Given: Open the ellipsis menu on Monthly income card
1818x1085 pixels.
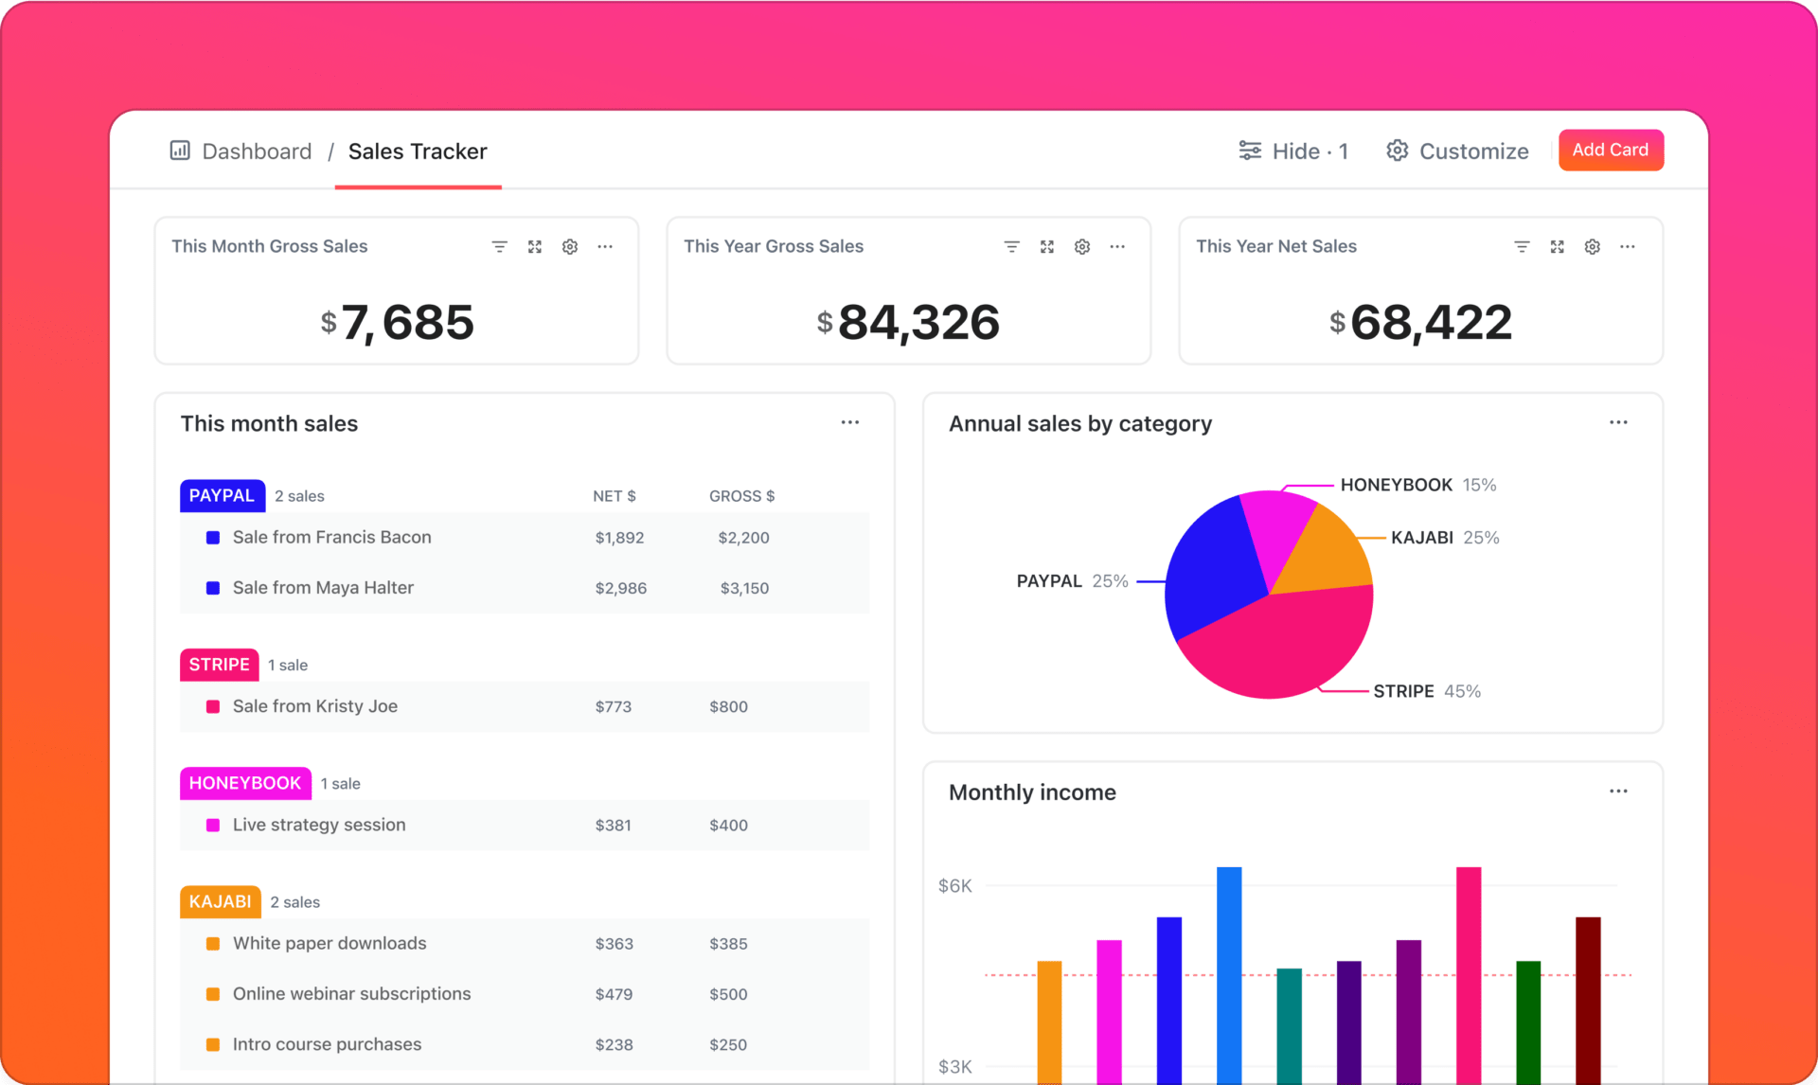Looking at the screenshot, I should point(1618,792).
